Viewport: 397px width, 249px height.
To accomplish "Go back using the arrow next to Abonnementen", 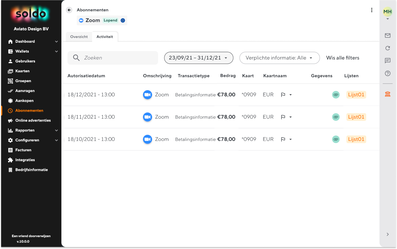I will pos(69,10).
